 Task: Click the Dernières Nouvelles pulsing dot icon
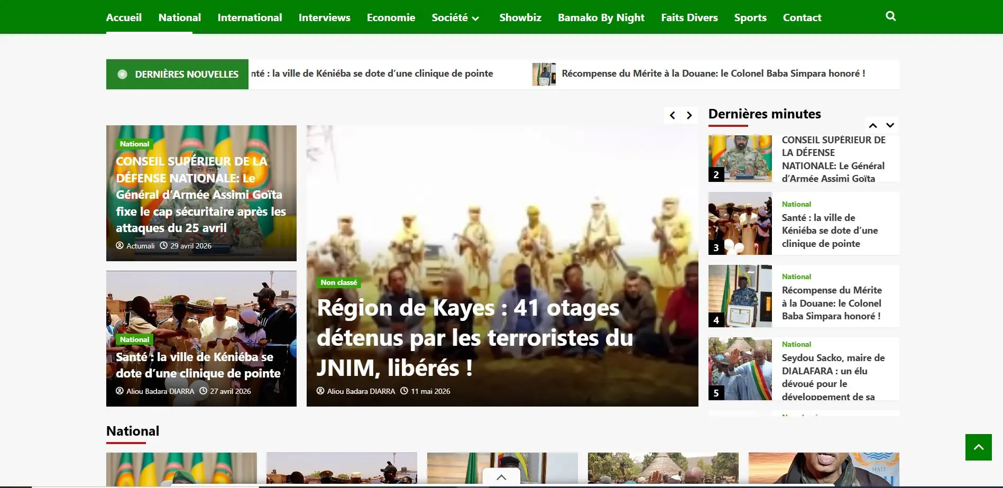point(122,75)
